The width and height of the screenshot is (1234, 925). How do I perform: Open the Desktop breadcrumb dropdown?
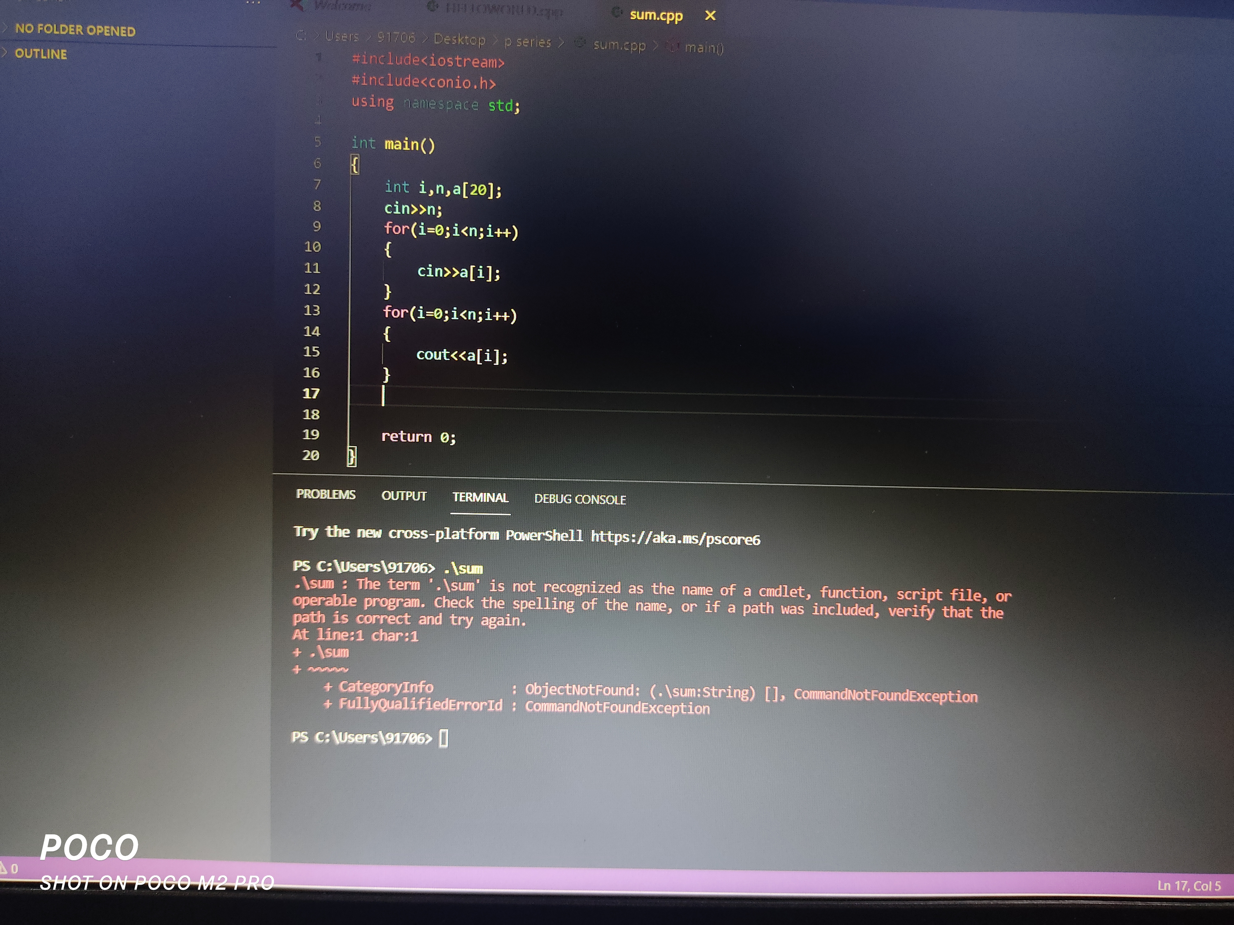coord(460,39)
